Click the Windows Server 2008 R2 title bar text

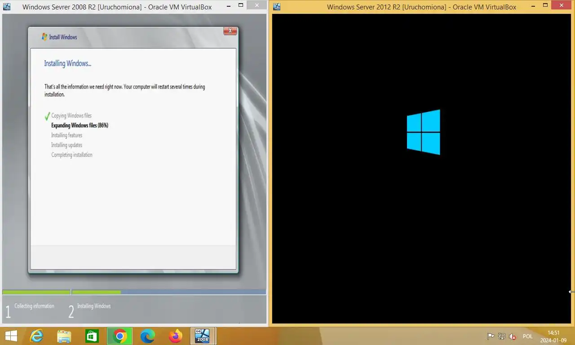pyautogui.click(x=117, y=7)
